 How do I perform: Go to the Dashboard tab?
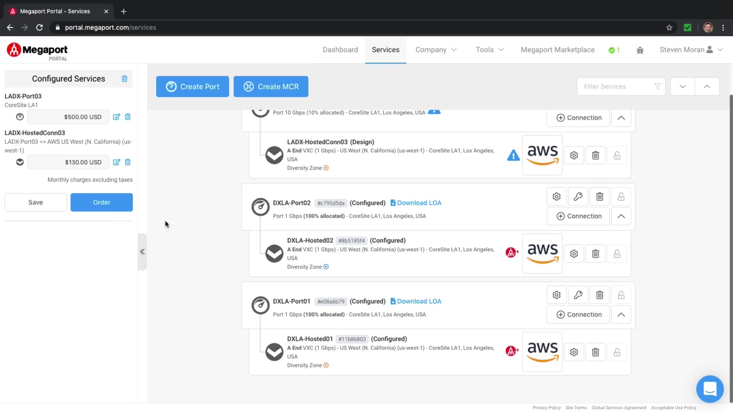pyautogui.click(x=340, y=50)
